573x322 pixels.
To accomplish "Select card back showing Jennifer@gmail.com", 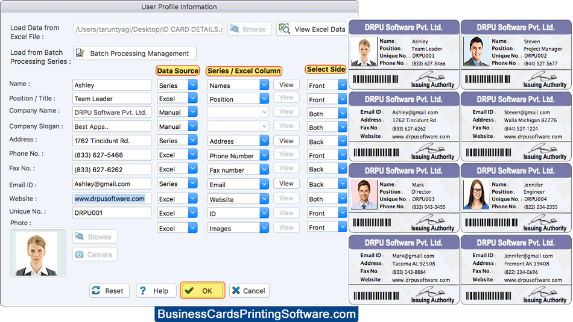I will pos(516,270).
